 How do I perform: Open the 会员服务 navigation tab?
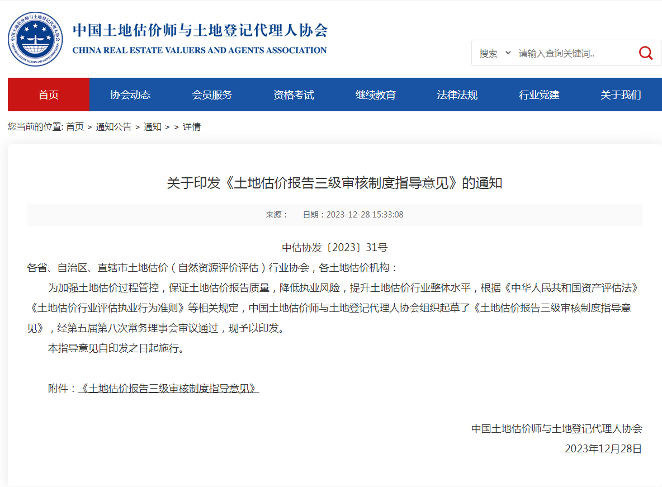pos(212,94)
